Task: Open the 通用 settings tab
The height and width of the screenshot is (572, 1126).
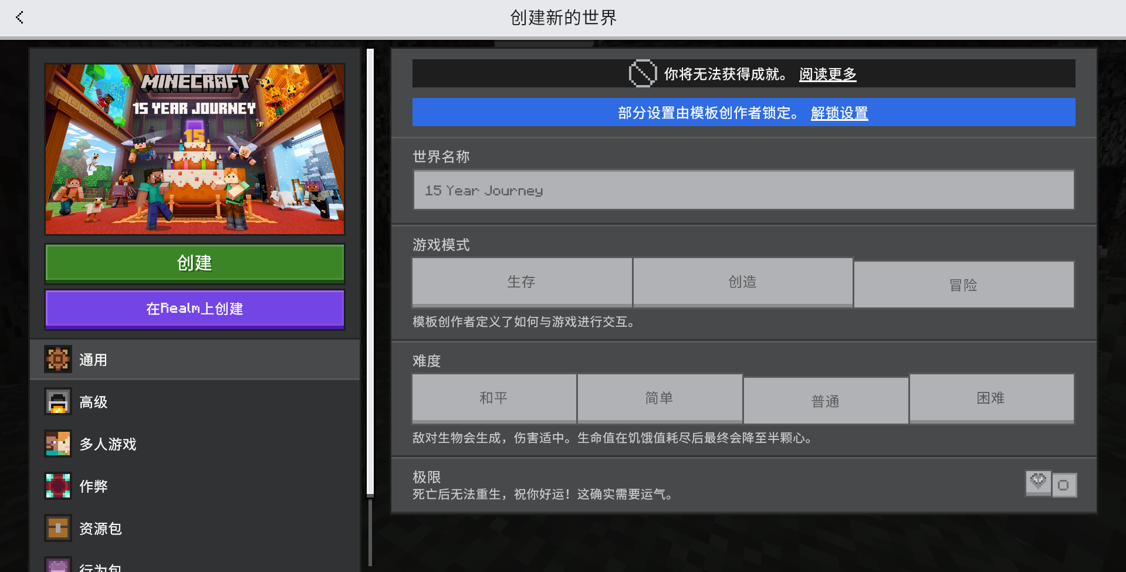Action: click(x=195, y=359)
